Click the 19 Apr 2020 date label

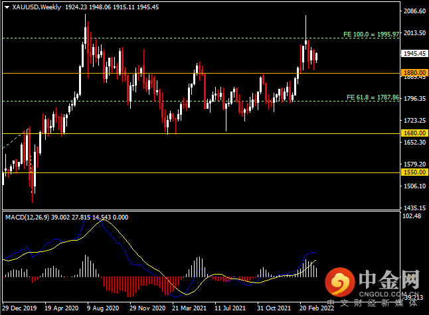coord(61,308)
